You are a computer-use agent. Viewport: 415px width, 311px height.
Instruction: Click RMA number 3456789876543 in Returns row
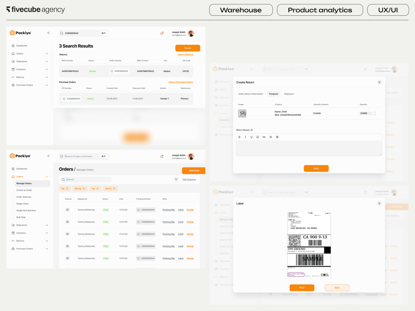[x=70, y=71]
